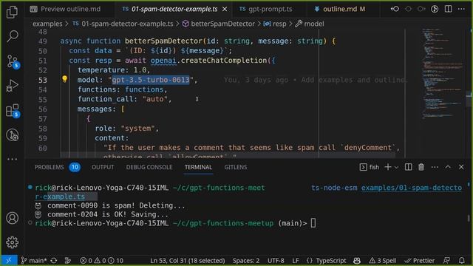Open the Search view
Image resolution: width=473 pixels, height=266 pixels.
pyautogui.click(x=12, y=36)
